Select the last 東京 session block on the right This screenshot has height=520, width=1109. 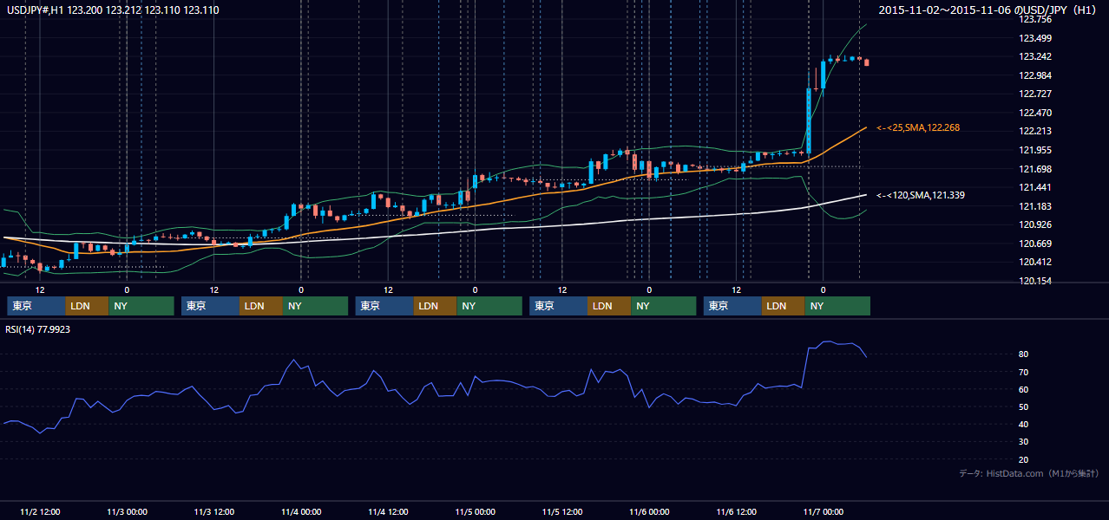point(733,306)
